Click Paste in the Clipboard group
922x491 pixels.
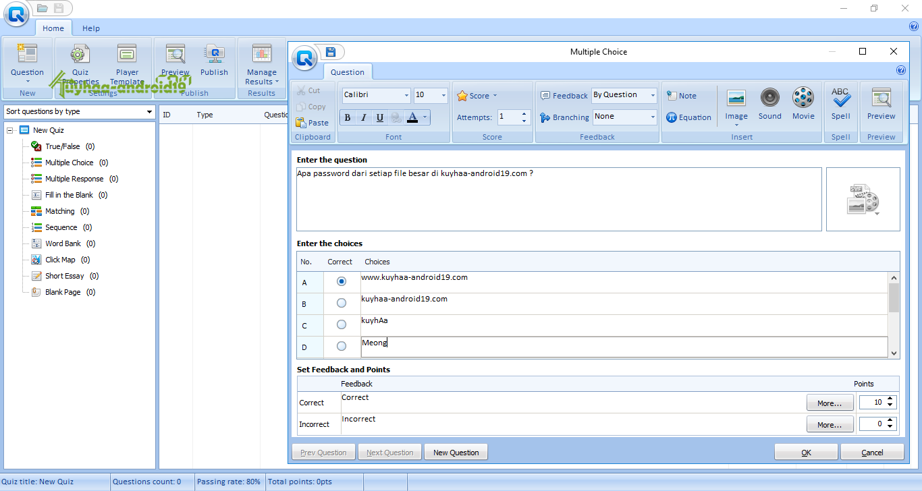point(313,123)
